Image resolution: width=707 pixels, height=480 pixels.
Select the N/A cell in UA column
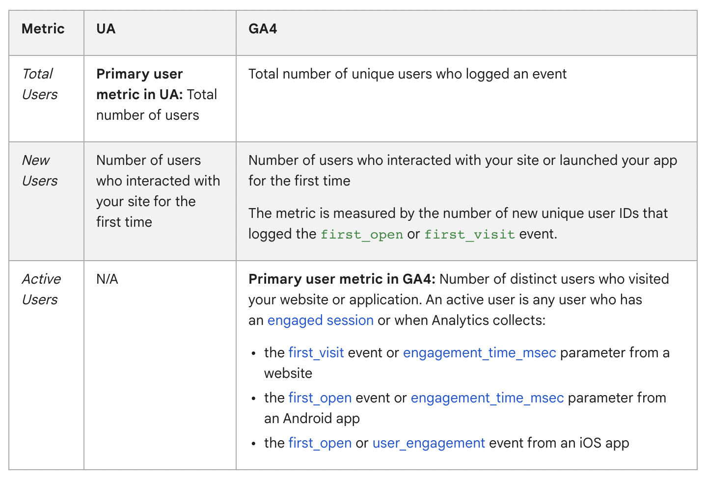point(160,365)
